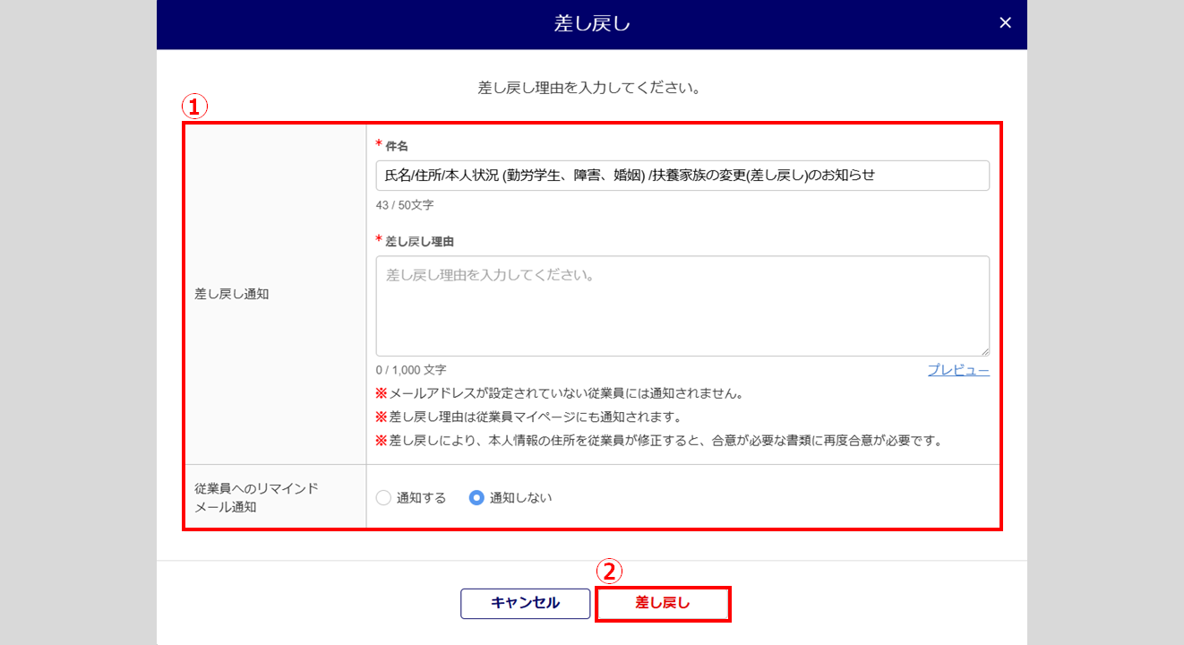Close the 差し戻し dialog with the X icon

[1005, 23]
